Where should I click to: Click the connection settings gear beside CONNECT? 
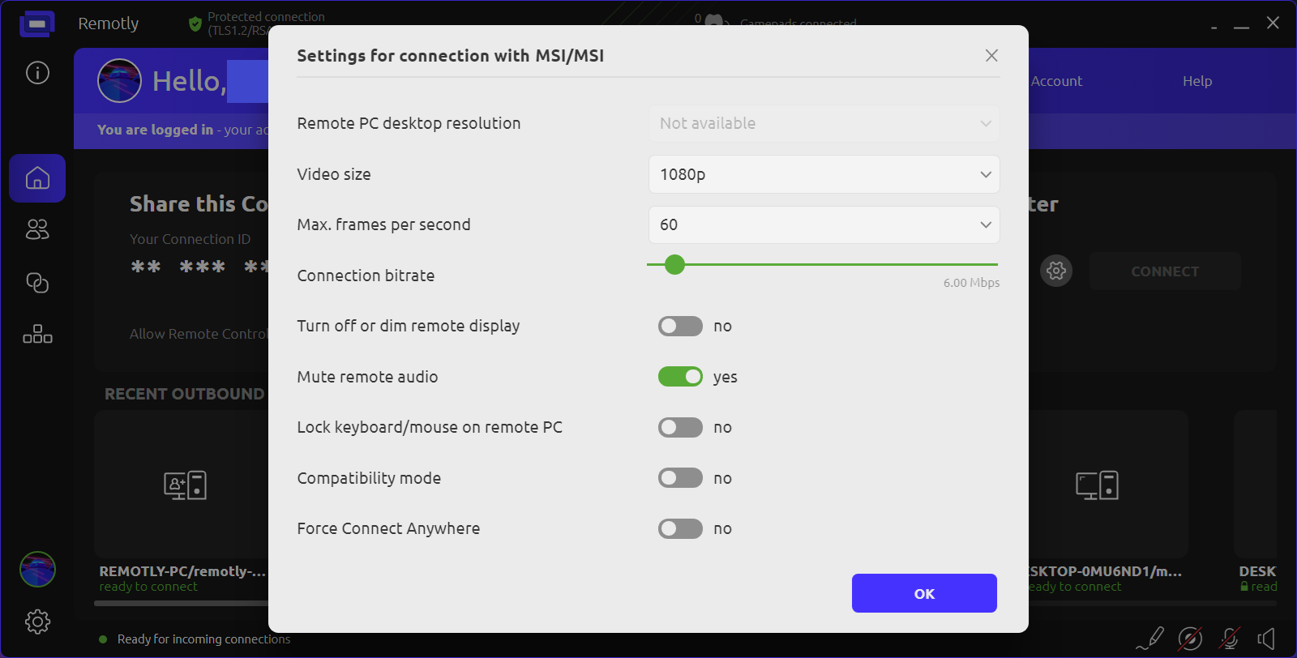pyautogui.click(x=1056, y=271)
